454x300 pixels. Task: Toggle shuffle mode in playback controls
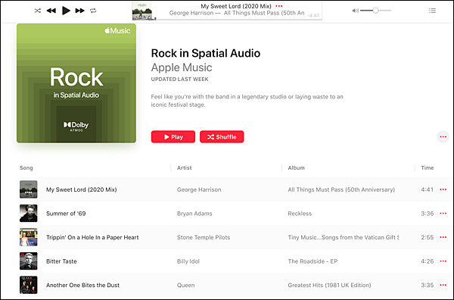(x=38, y=11)
